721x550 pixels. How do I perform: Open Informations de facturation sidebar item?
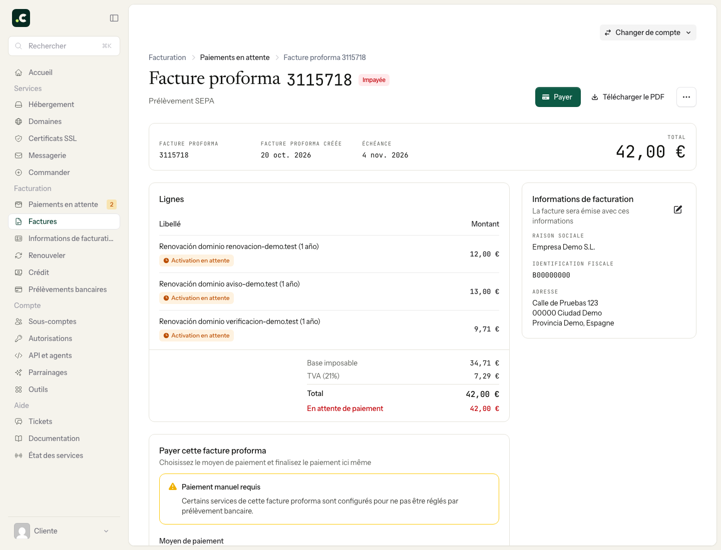click(x=64, y=238)
